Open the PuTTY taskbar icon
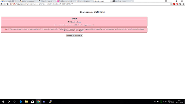This screenshot has width=185, height=104. [x=50, y=102]
